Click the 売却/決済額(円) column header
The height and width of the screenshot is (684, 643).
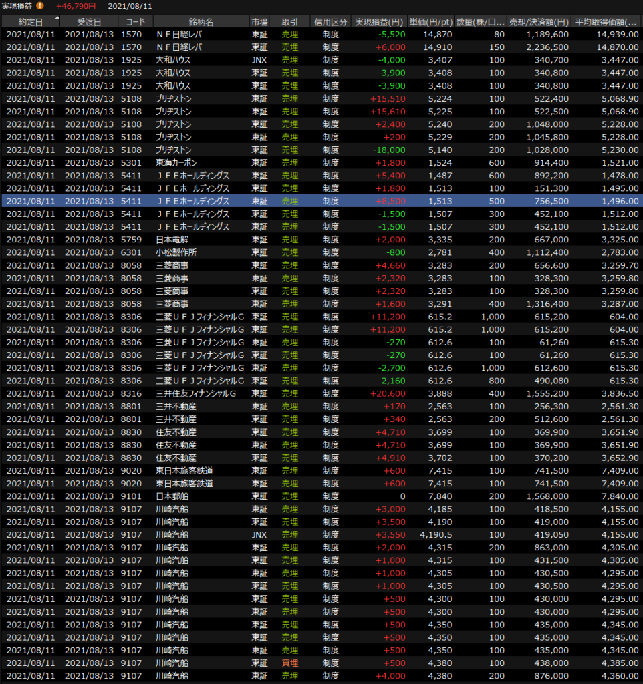[539, 21]
